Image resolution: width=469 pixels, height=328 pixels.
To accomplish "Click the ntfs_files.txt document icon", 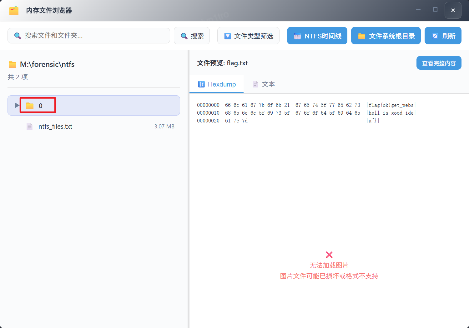I will [29, 127].
